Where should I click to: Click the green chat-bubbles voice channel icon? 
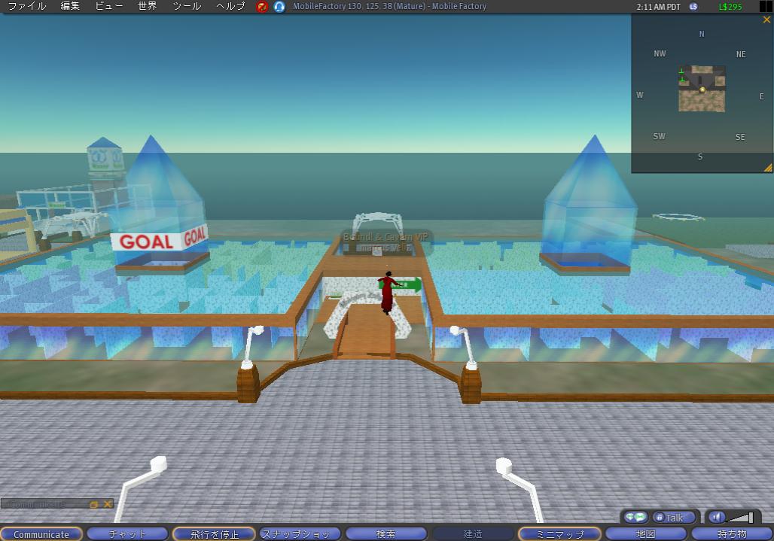635,517
